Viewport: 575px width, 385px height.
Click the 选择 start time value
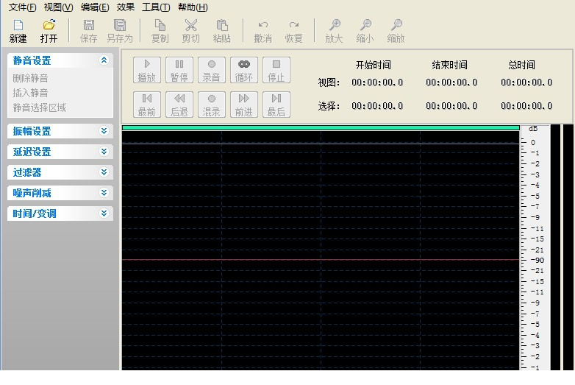(x=377, y=106)
